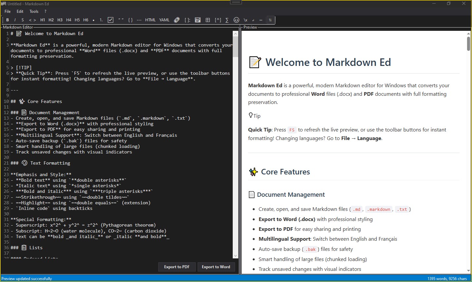Click the Export to Word button

click(216, 267)
